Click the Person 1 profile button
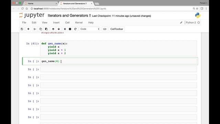Image resolution: width=220 pixels, height=124 pixels. pos(203,3)
